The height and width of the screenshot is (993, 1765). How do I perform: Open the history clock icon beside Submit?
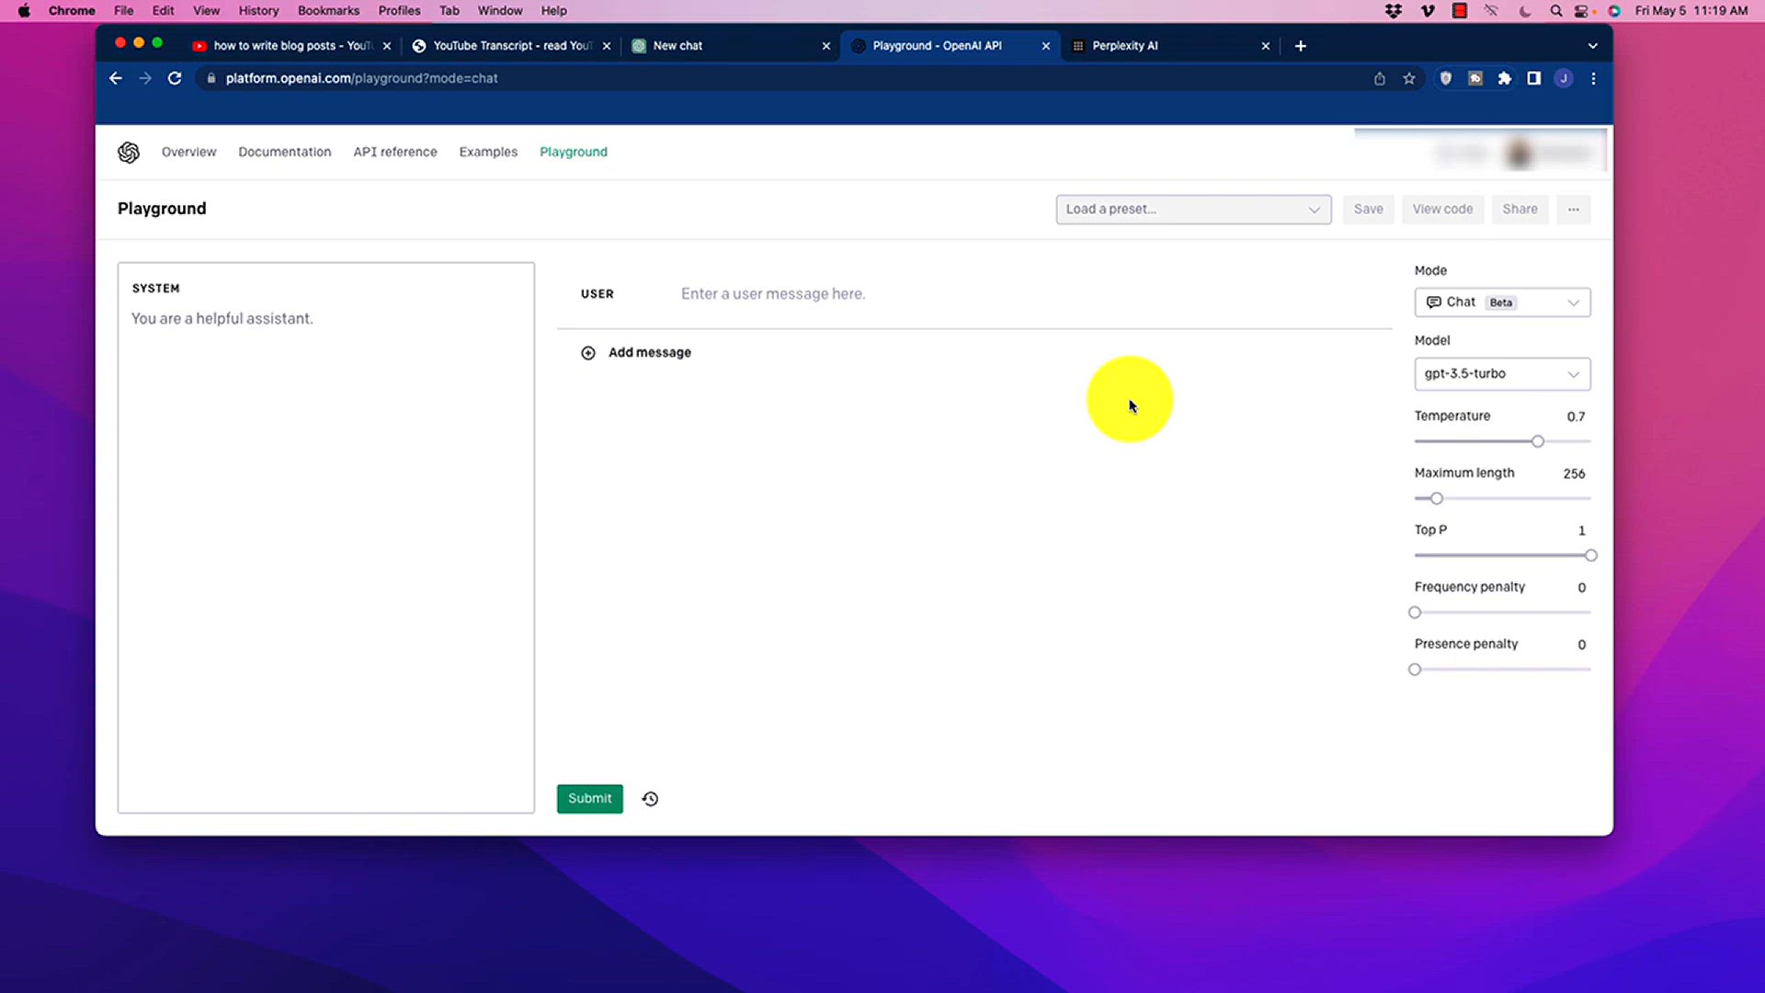[x=650, y=799]
